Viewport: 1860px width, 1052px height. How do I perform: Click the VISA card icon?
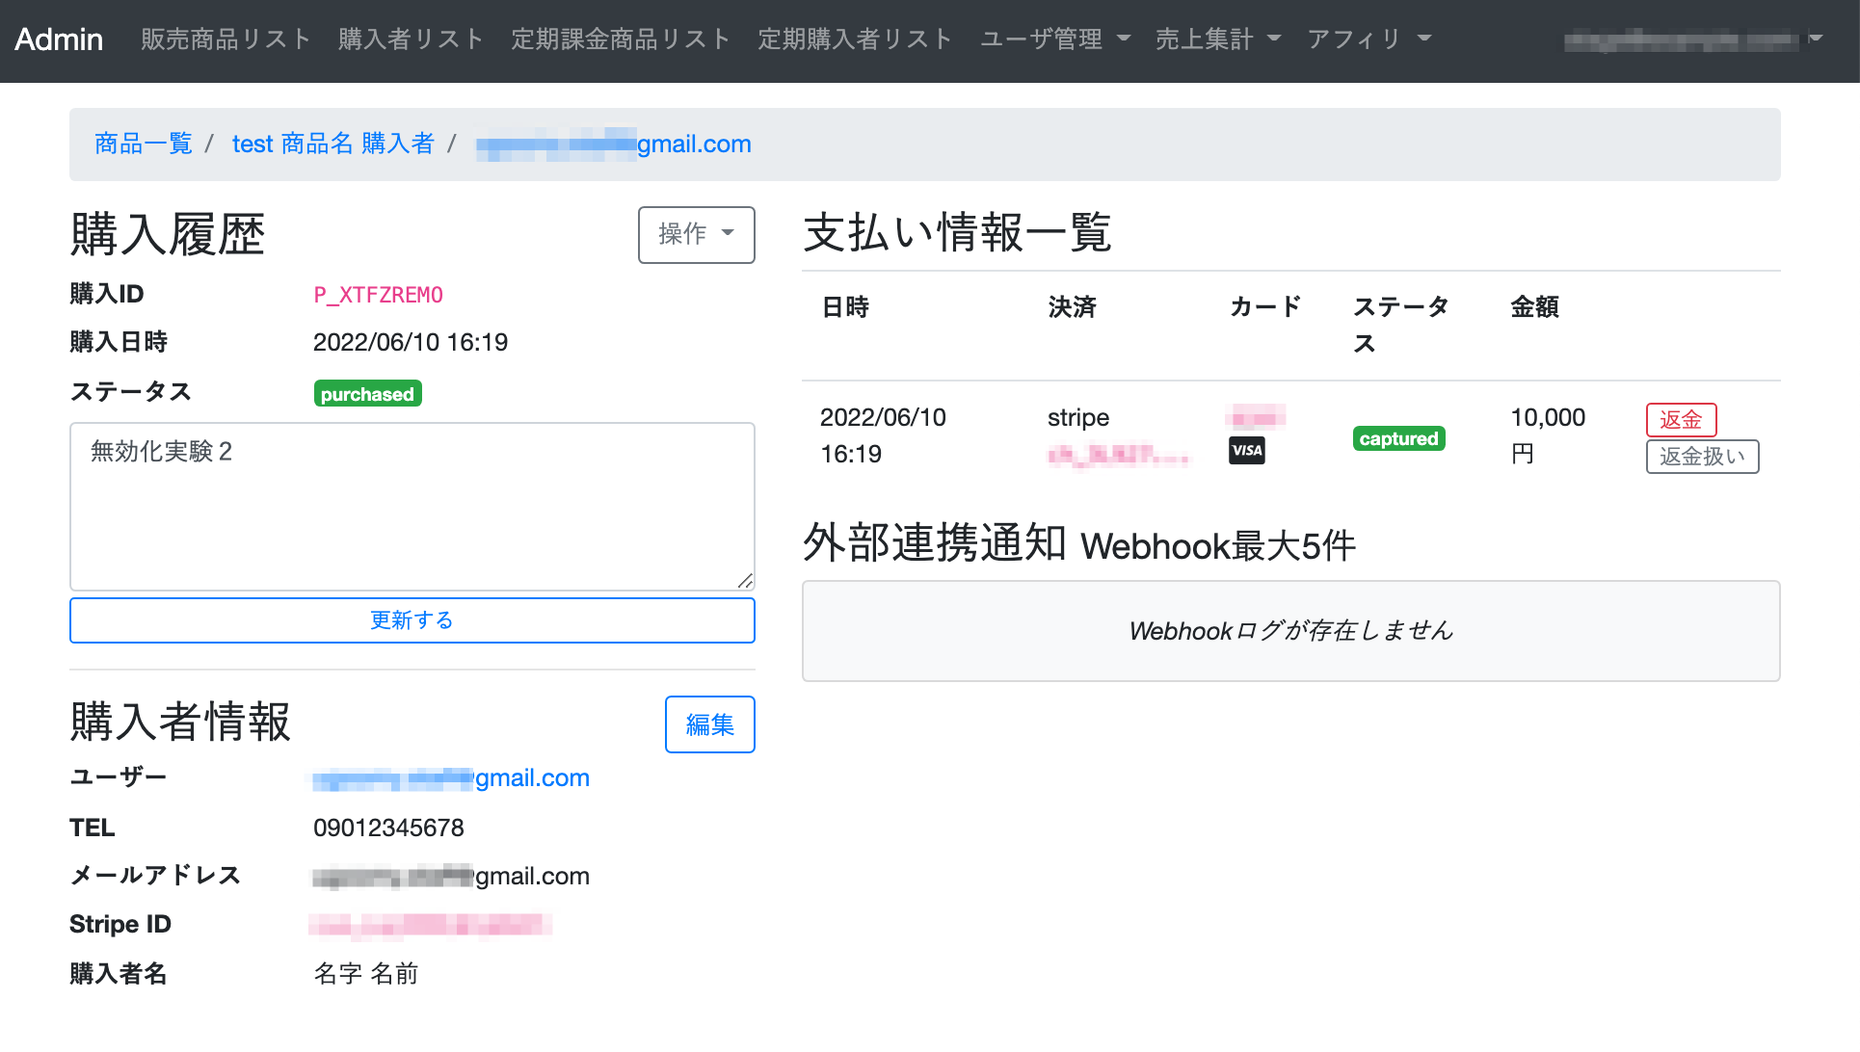(x=1246, y=450)
